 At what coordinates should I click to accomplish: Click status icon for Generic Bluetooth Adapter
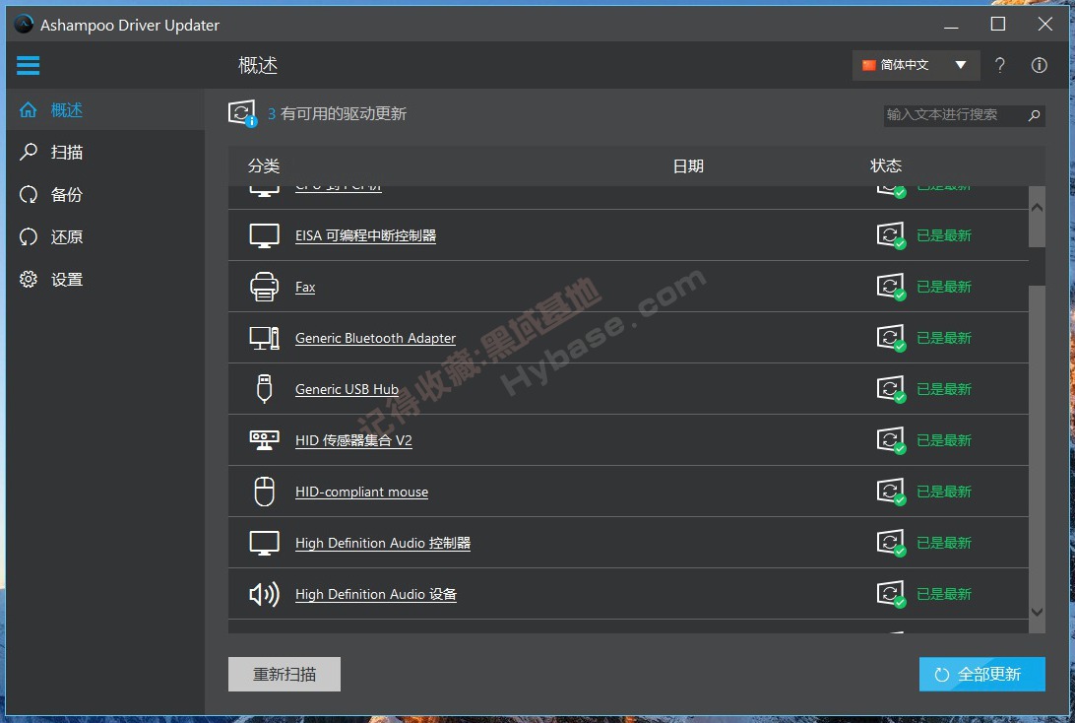pos(891,338)
